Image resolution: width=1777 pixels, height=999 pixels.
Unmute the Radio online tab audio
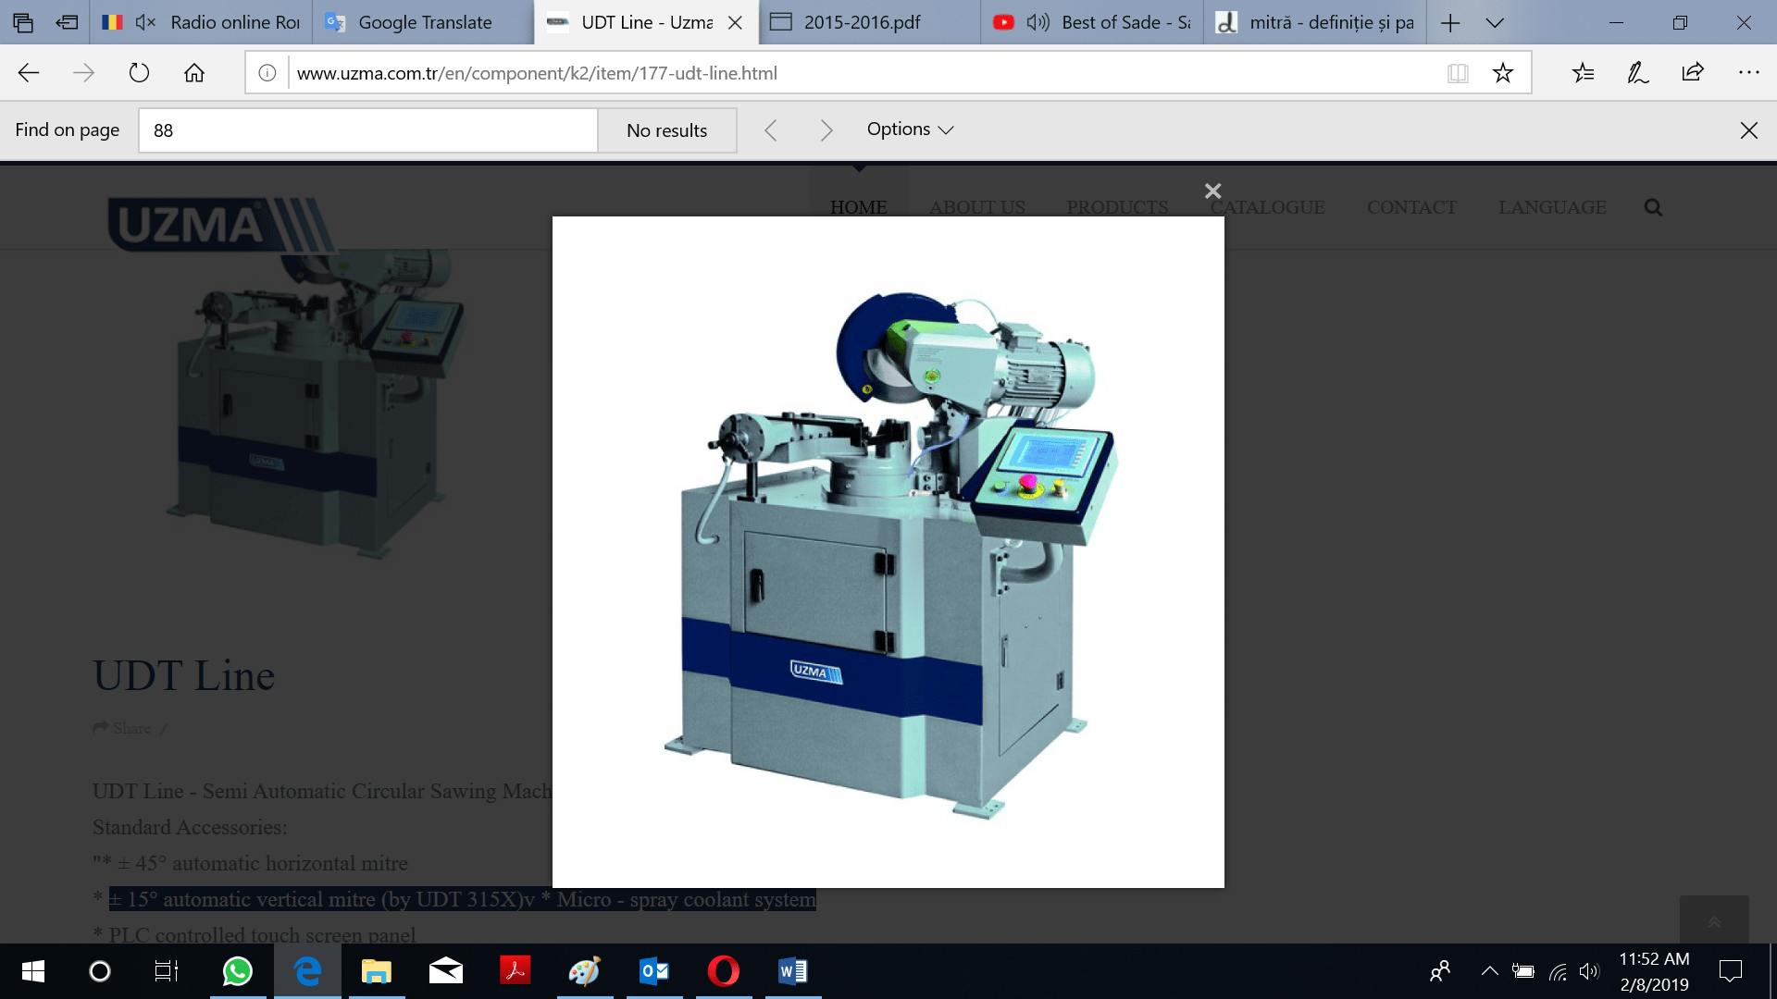point(145,22)
